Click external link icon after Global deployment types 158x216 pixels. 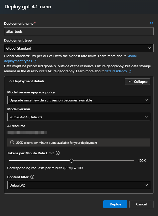coord(35,61)
